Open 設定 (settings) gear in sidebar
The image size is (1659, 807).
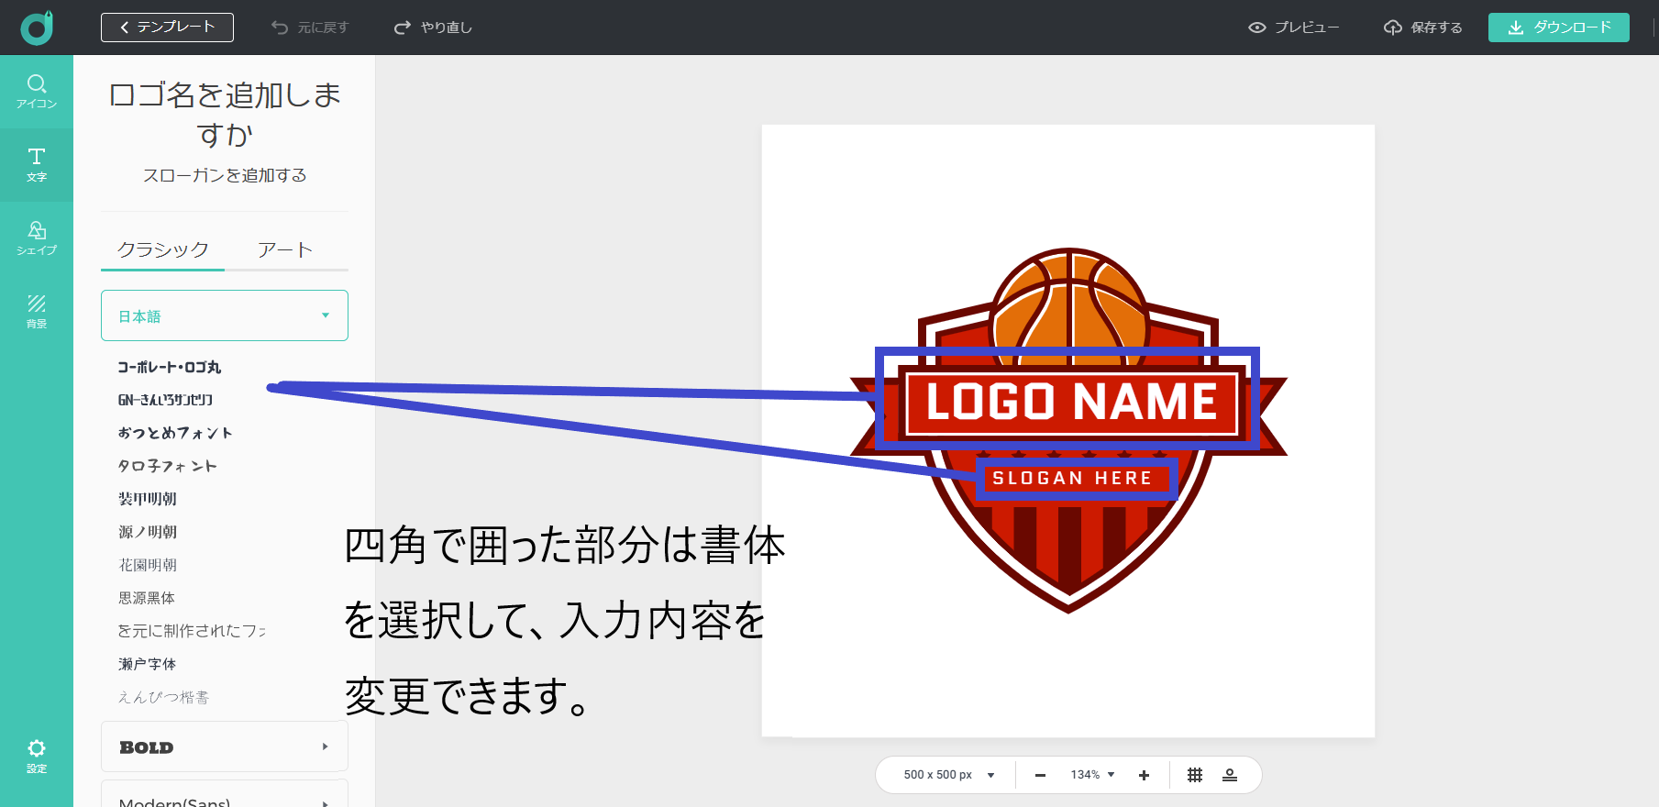pos(37,756)
